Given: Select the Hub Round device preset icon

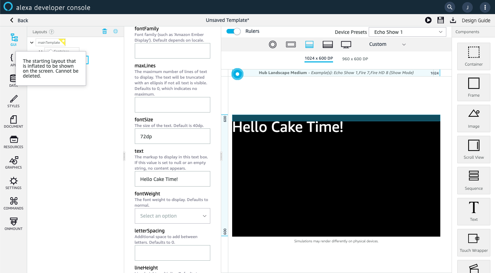Looking at the screenshot, I should [x=272, y=44].
